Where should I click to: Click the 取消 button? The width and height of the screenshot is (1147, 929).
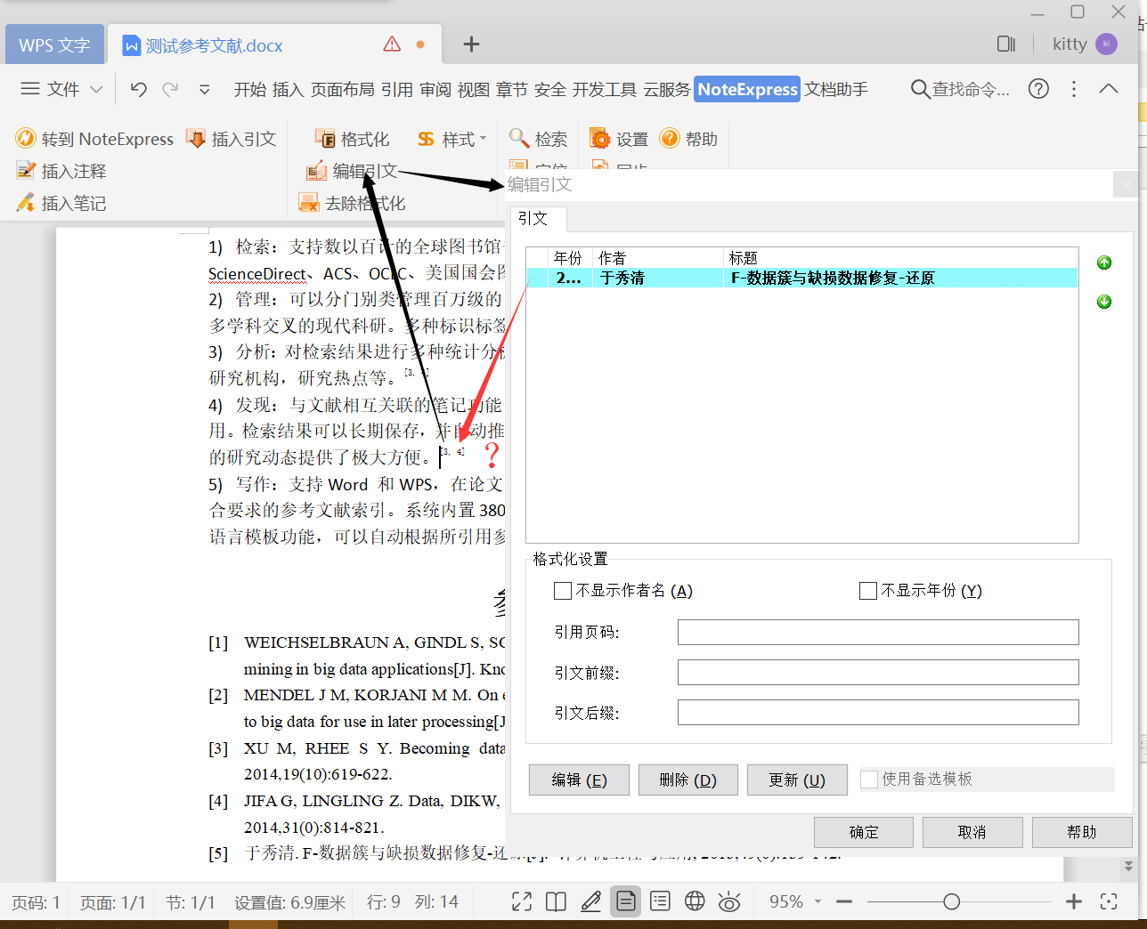point(972,832)
